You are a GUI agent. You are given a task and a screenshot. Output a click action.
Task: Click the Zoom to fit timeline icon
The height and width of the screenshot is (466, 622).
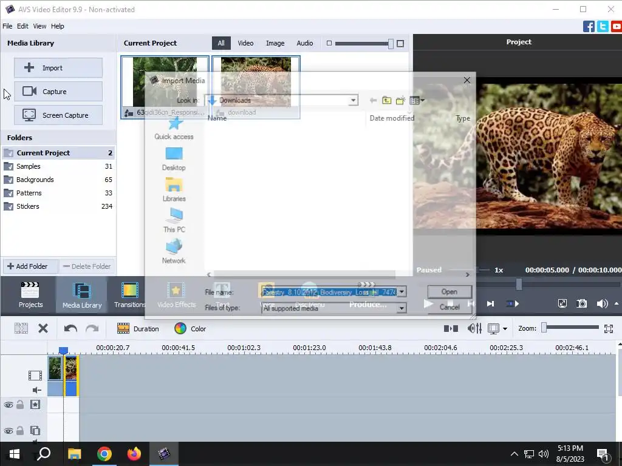coord(609,328)
